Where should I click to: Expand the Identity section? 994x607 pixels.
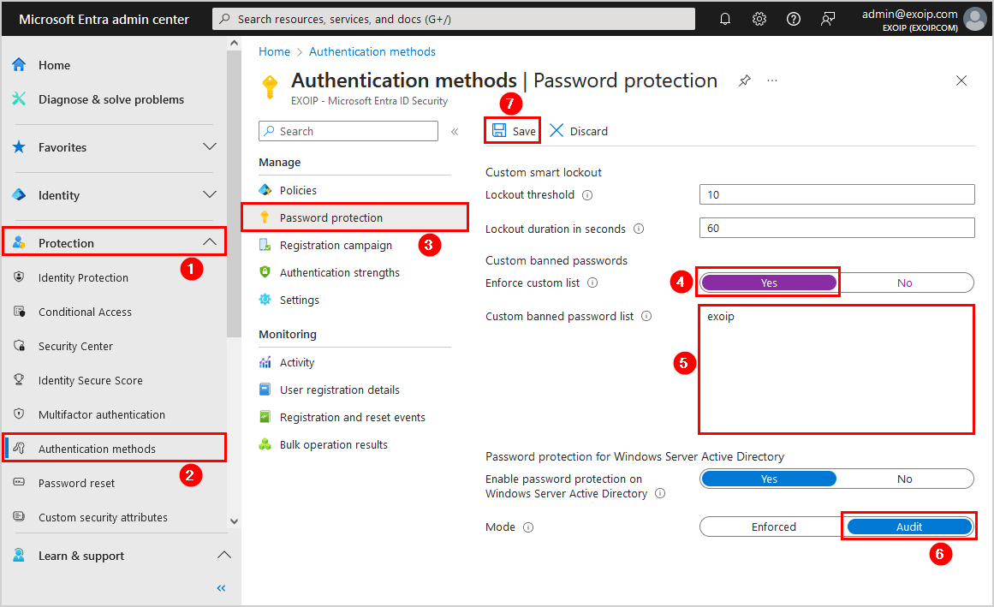(x=209, y=195)
